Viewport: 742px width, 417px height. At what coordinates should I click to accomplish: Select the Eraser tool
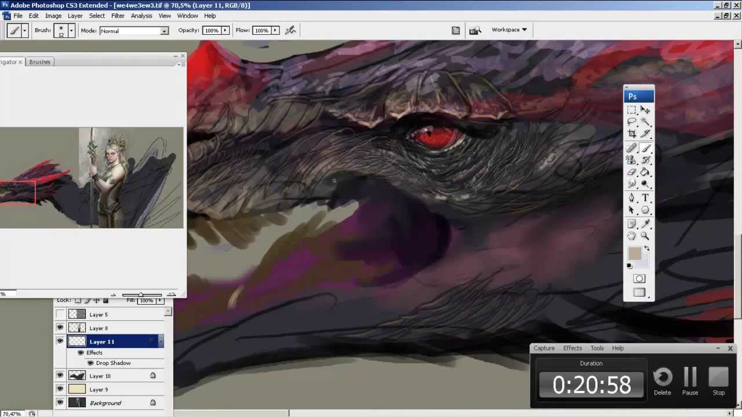[x=632, y=172]
